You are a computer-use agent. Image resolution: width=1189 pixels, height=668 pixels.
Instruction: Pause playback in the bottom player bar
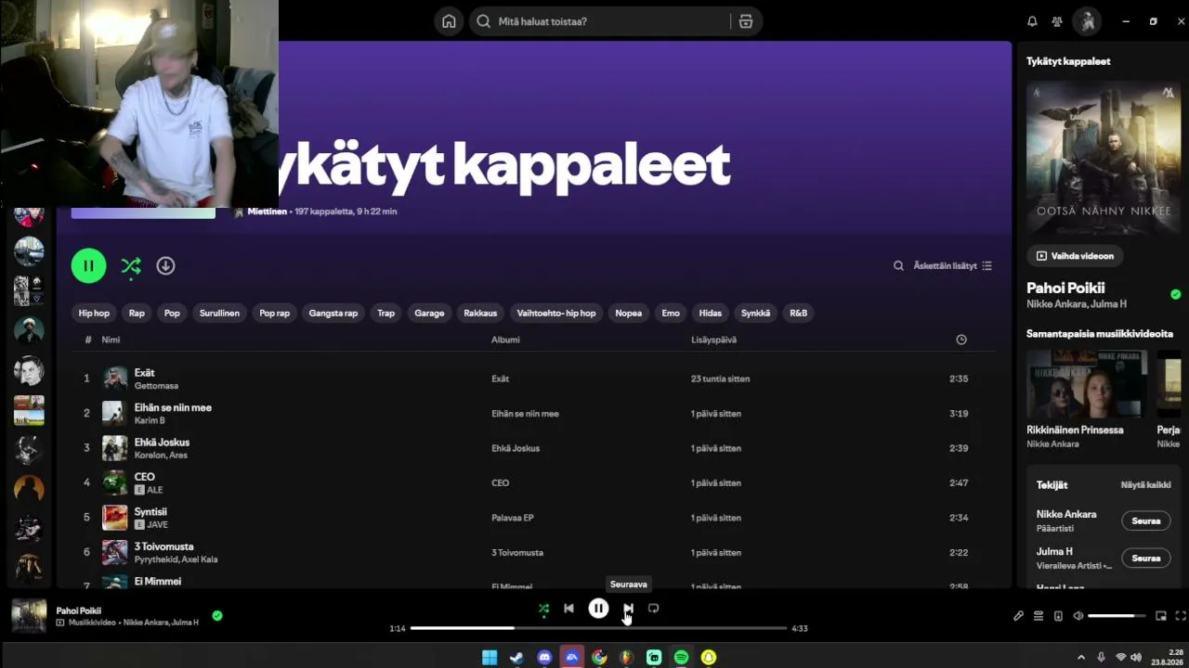(x=598, y=609)
